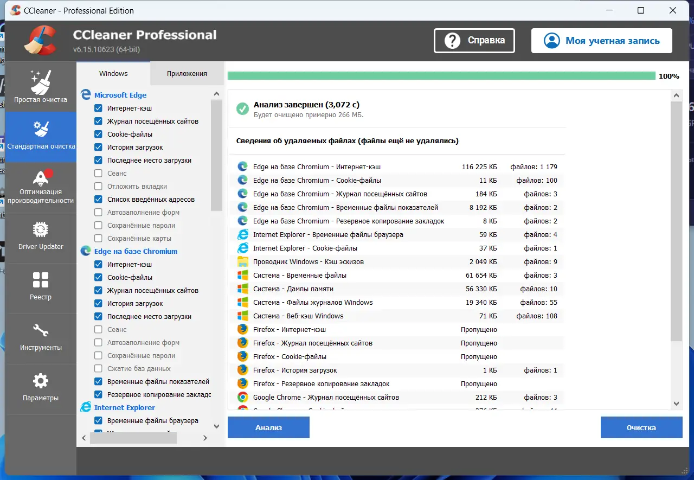
Task: Click the Очистка button
Action: tap(641, 427)
